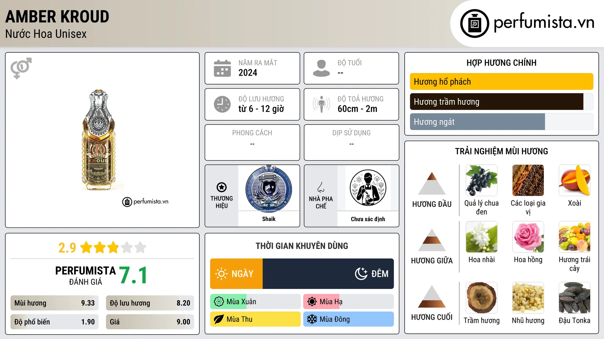The width and height of the screenshot is (604, 339).
Task: Click the Nước Hoa Unisex subtitle
Action: 46,34
